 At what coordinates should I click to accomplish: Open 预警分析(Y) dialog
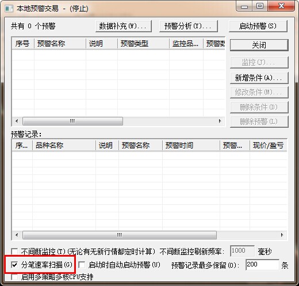[189, 26]
